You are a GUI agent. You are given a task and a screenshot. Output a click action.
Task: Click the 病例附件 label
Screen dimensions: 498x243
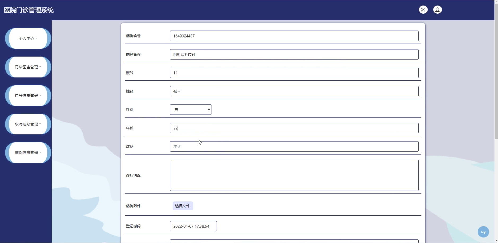tap(133, 206)
